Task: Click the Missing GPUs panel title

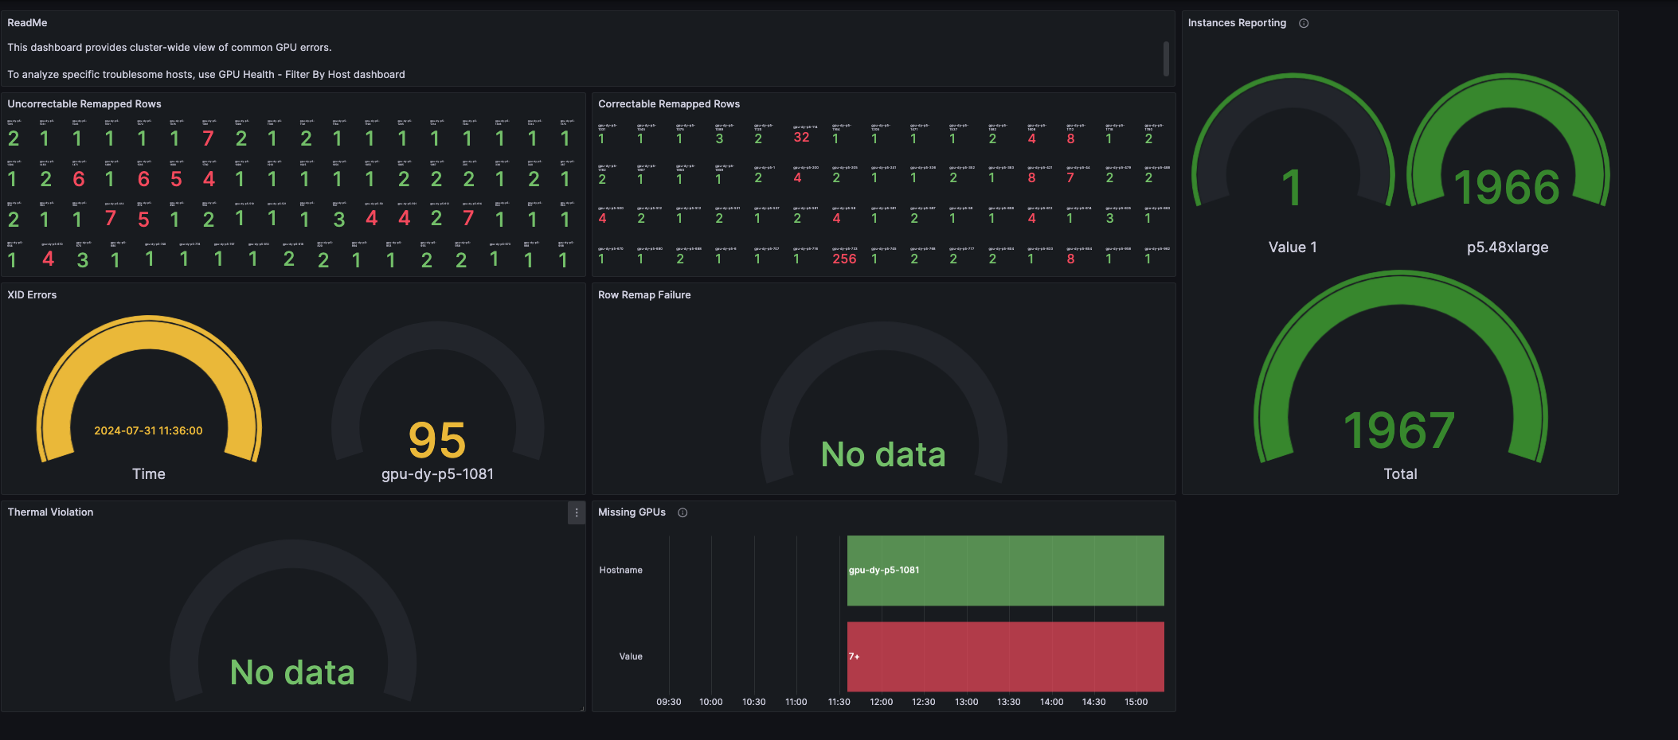Action: click(x=632, y=512)
